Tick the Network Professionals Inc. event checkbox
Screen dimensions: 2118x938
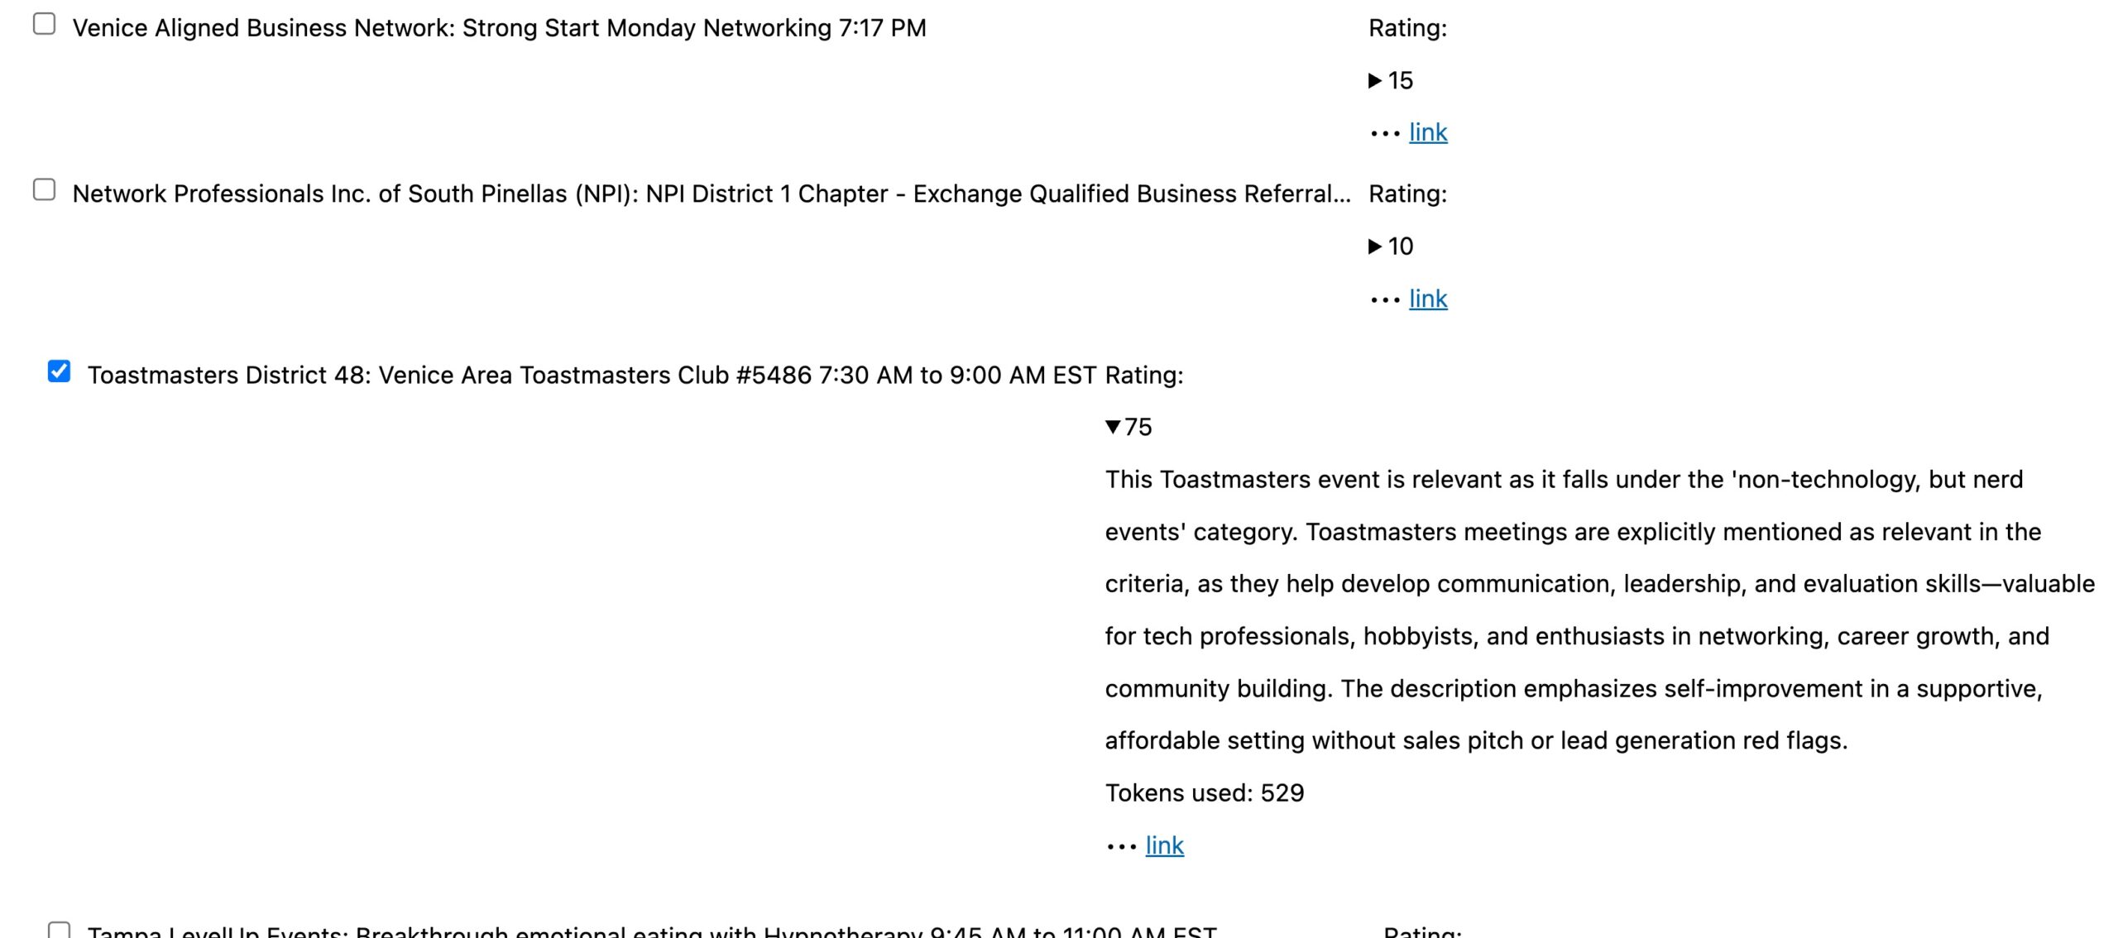(x=45, y=190)
